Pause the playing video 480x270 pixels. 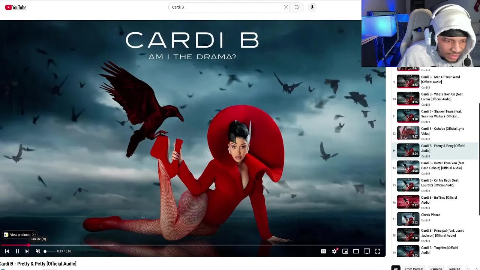pyautogui.click(x=17, y=251)
